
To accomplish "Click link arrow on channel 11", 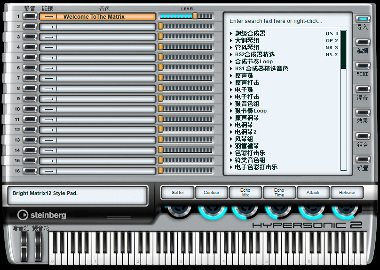I will coord(49,120).
